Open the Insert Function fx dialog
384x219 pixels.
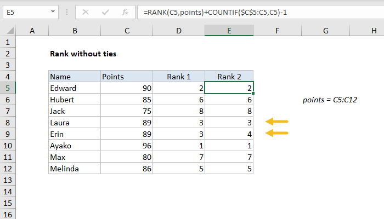125,12
